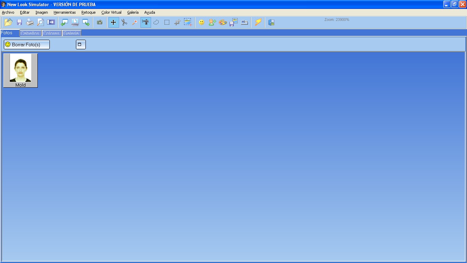The width and height of the screenshot is (467, 263).
Task: Select the scissors cut tool
Action: tap(124, 22)
